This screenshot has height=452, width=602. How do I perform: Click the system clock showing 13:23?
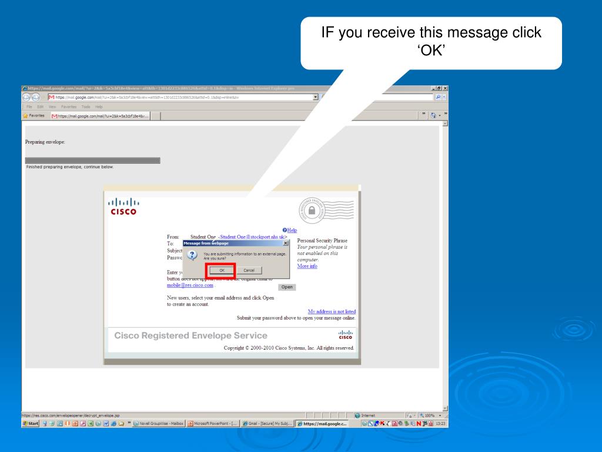coord(441,424)
